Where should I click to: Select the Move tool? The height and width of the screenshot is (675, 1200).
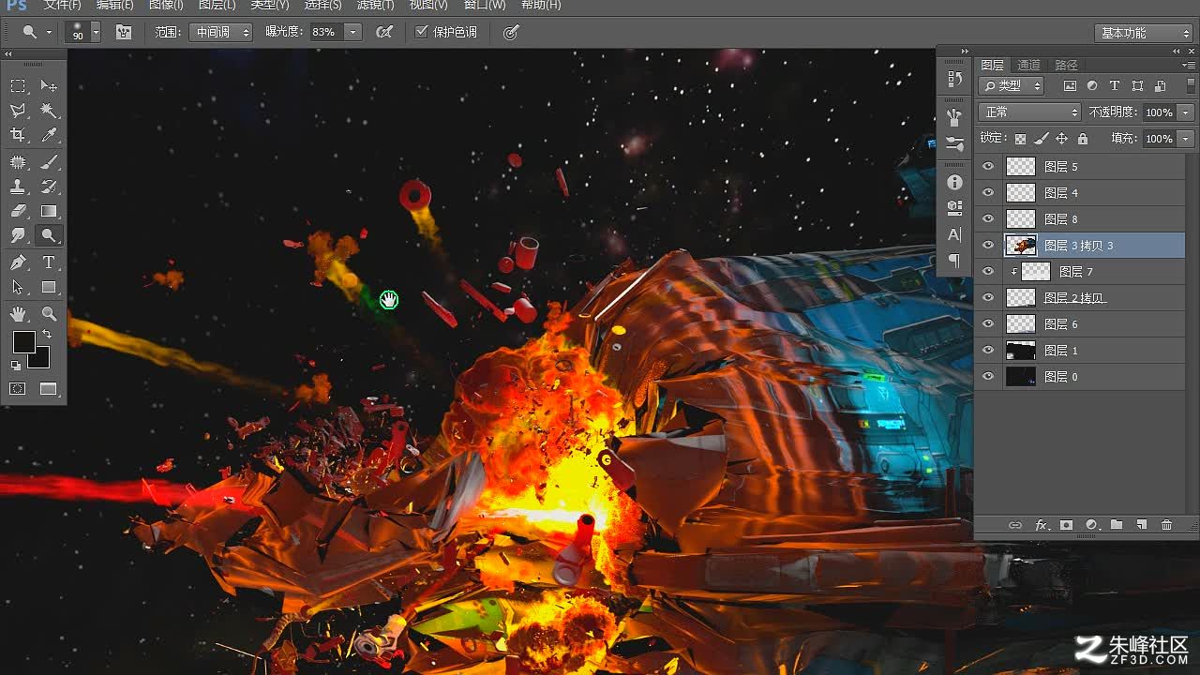[x=49, y=85]
